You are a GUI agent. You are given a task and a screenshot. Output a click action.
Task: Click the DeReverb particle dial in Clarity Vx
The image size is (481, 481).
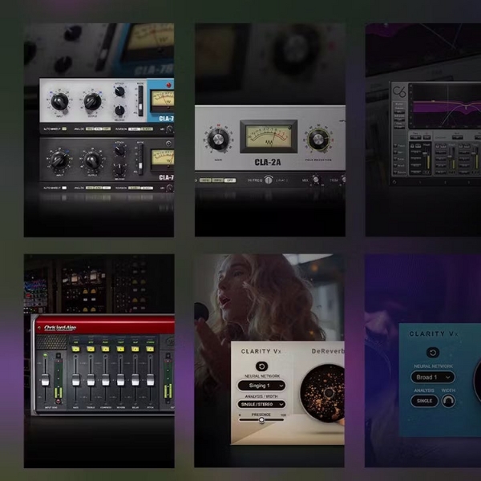322,392
